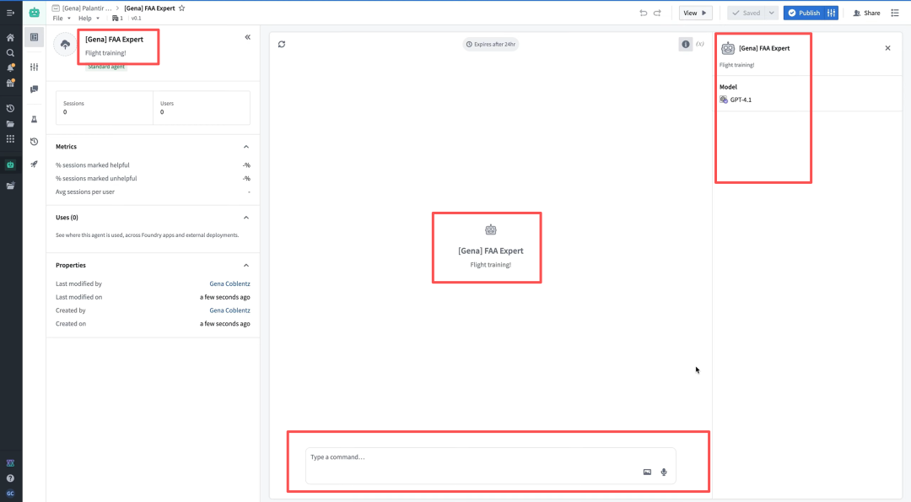
Task: Start voice input with microphone icon
Action: pos(664,472)
